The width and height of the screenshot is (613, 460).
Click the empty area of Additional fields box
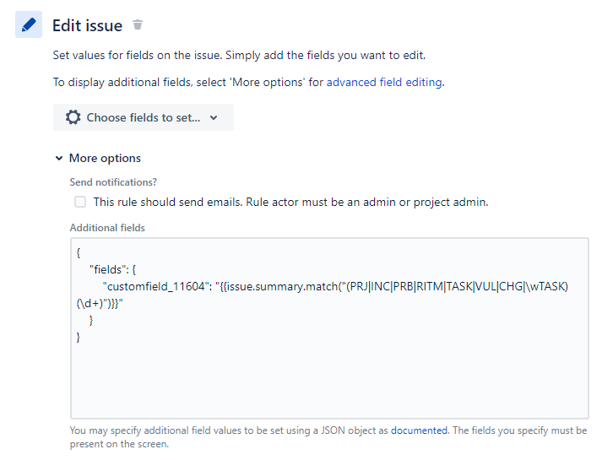329,380
